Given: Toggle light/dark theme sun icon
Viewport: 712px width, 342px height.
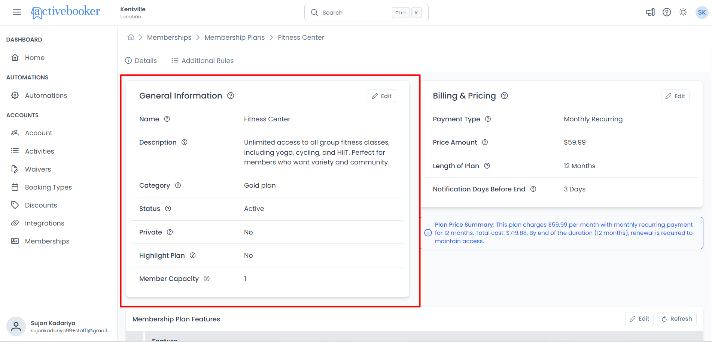Looking at the screenshot, I should pos(683,12).
